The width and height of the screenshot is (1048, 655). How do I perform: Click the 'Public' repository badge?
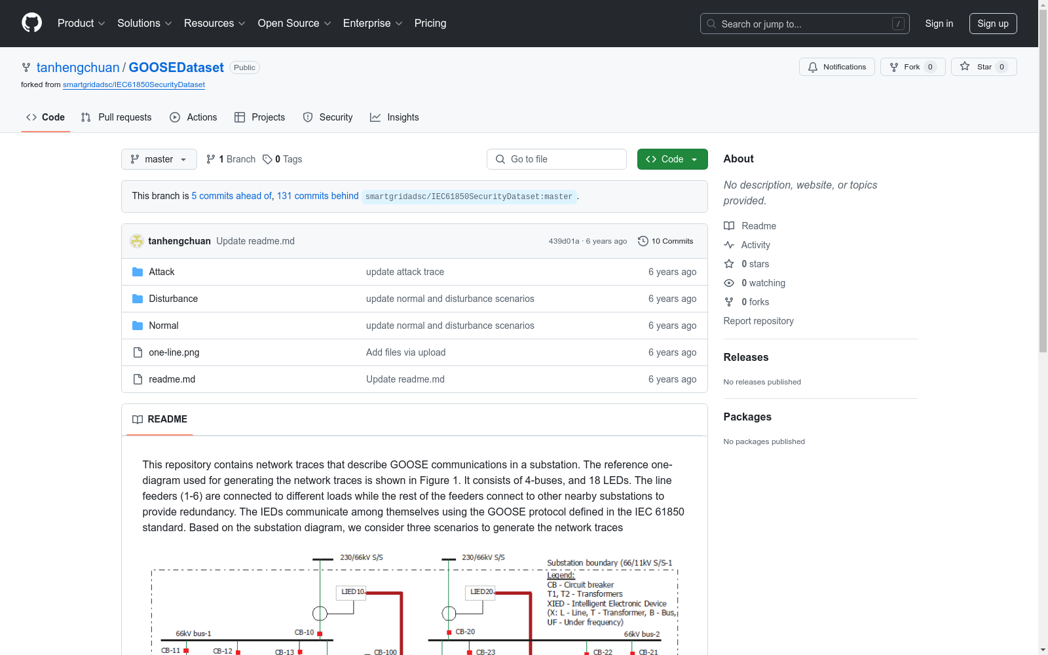(244, 67)
